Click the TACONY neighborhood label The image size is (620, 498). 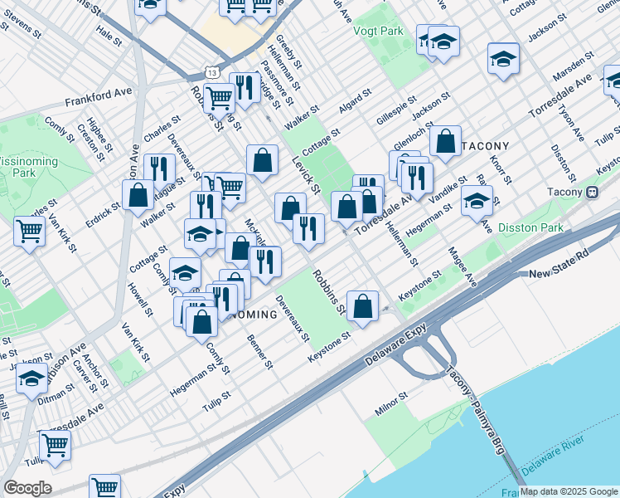tap(485, 146)
